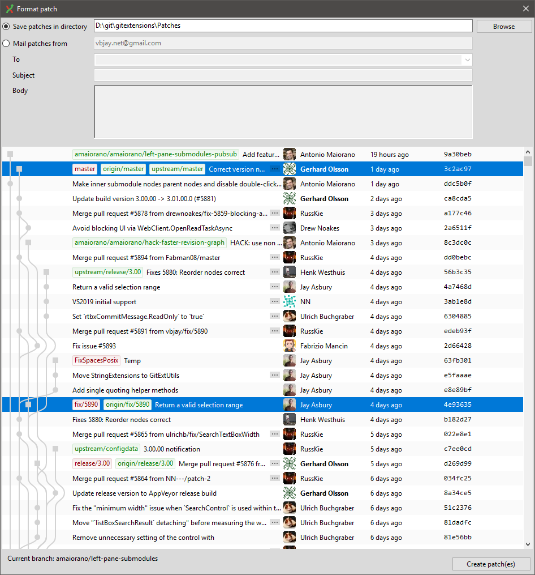Image resolution: width=535 pixels, height=575 pixels.
Task: Click RussKie avatar in edeb93f row
Action: (x=290, y=331)
